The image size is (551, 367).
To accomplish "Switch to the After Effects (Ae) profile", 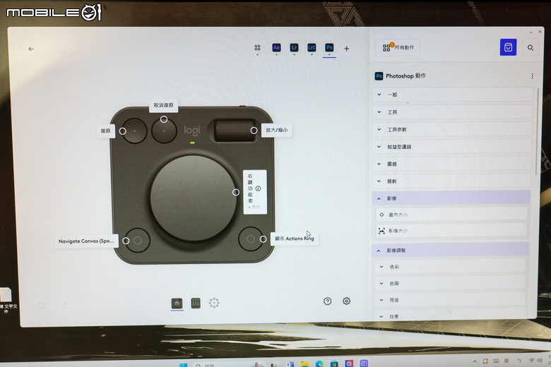I will pyautogui.click(x=276, y=48).
